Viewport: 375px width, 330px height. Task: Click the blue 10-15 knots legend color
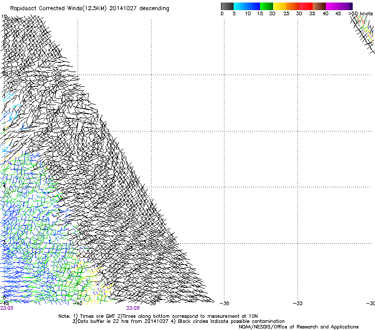[253, 6]
